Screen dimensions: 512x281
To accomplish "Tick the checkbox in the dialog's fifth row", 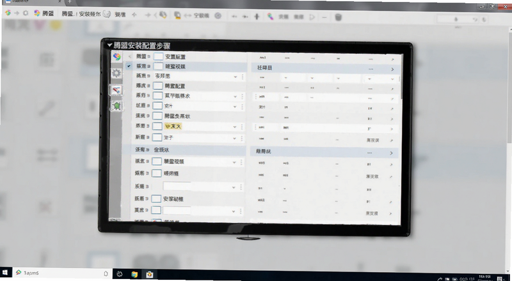I will point(157,96).
